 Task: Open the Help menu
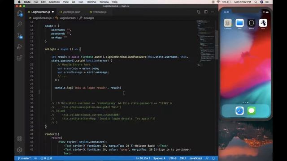click(115, 2)
